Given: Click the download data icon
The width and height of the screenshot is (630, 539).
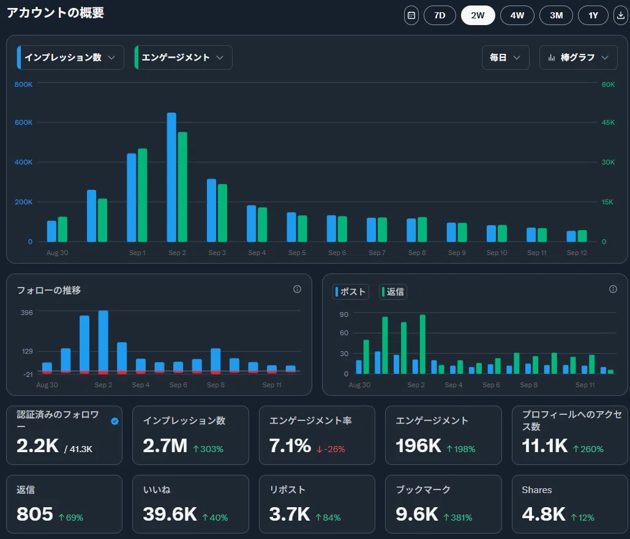Looking at the screenshot, I should point(621,15).
